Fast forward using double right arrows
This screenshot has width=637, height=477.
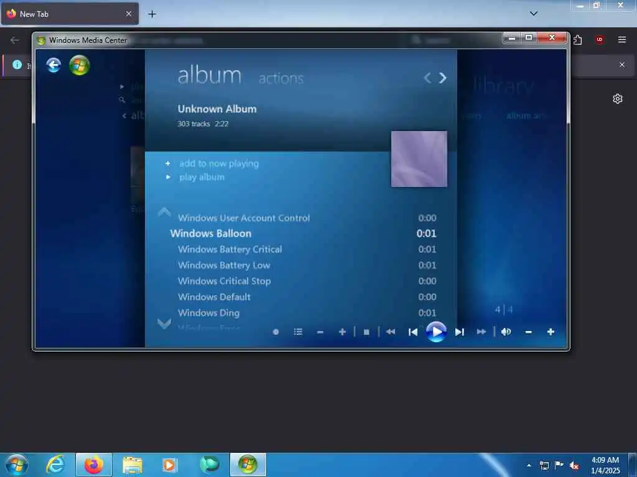[x=481, y=332]
